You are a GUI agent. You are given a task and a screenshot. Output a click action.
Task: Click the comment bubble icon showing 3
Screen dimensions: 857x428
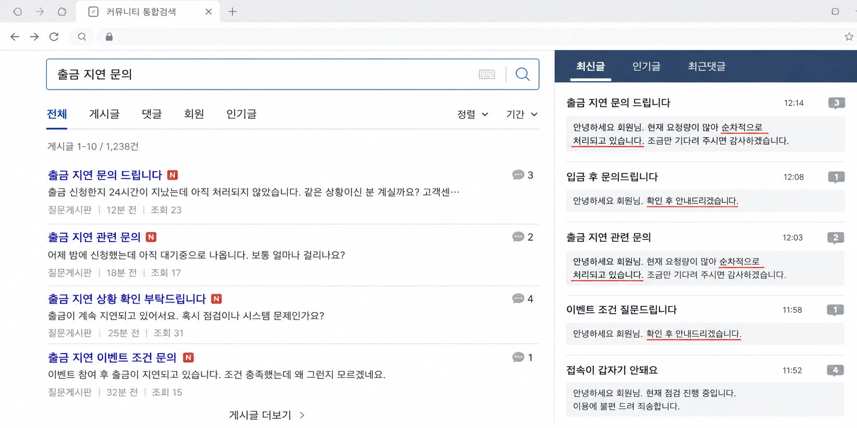point(518,175)
